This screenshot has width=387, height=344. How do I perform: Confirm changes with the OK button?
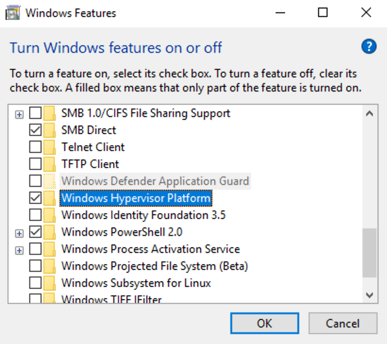265,323
